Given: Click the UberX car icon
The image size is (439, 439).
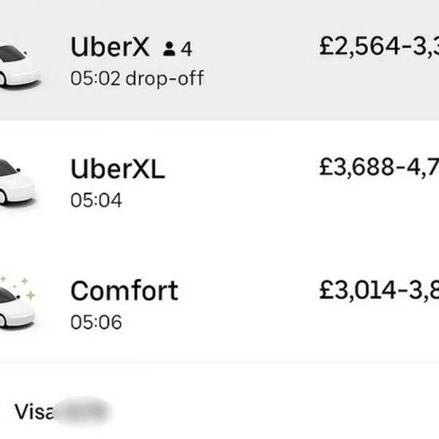Looking at the screenshot, I should click(x=16, y=64).
